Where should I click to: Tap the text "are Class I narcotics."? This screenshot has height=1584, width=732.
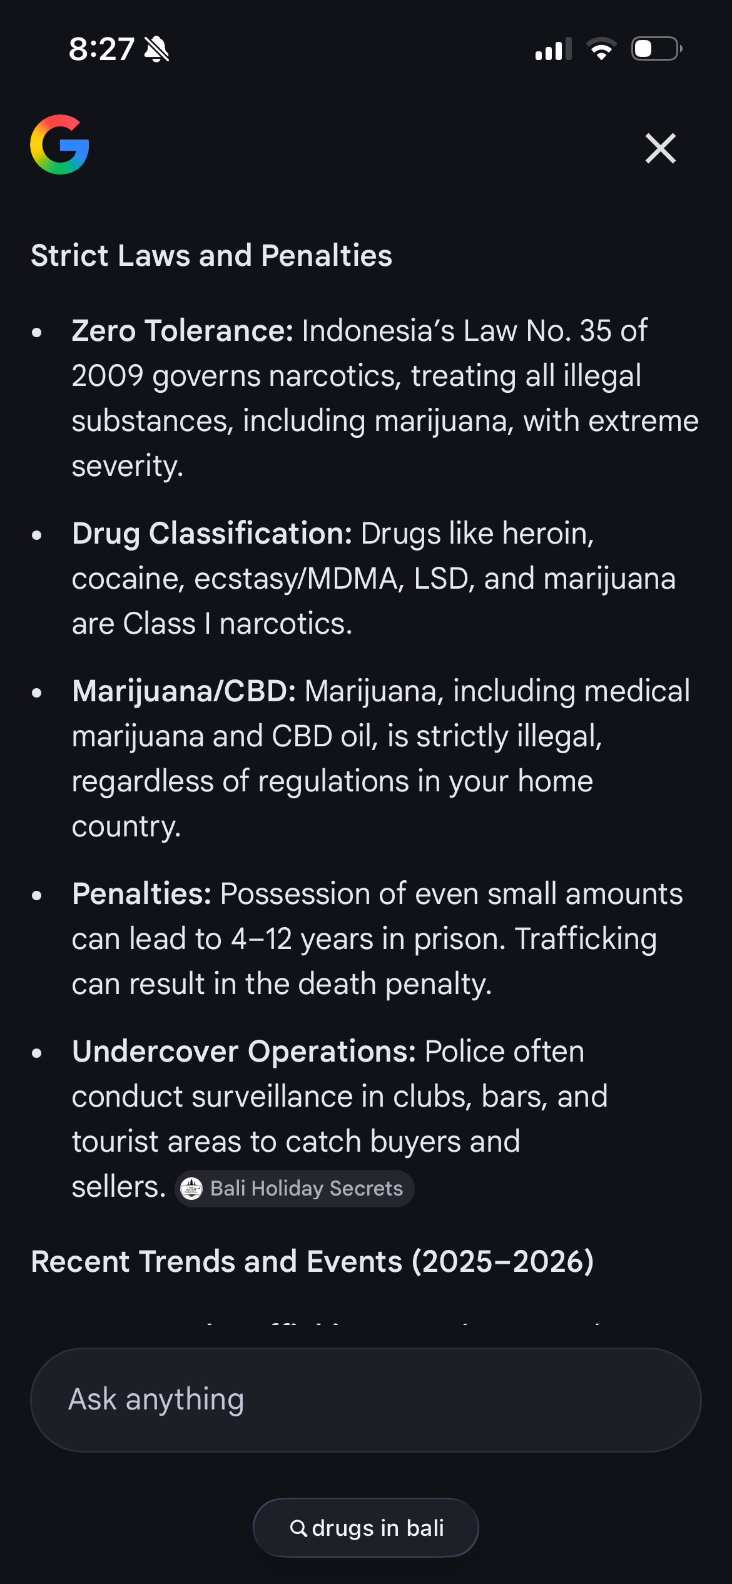212,623
